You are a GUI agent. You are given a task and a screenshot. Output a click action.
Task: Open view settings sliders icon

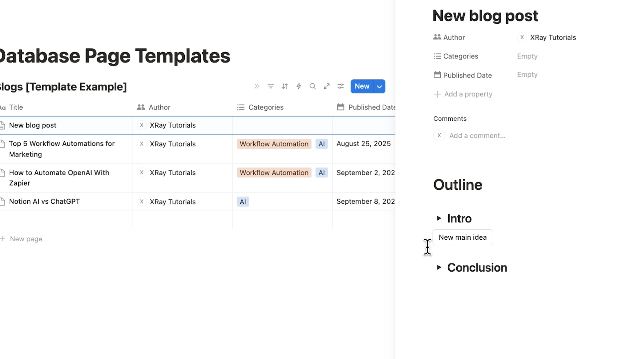340,86
